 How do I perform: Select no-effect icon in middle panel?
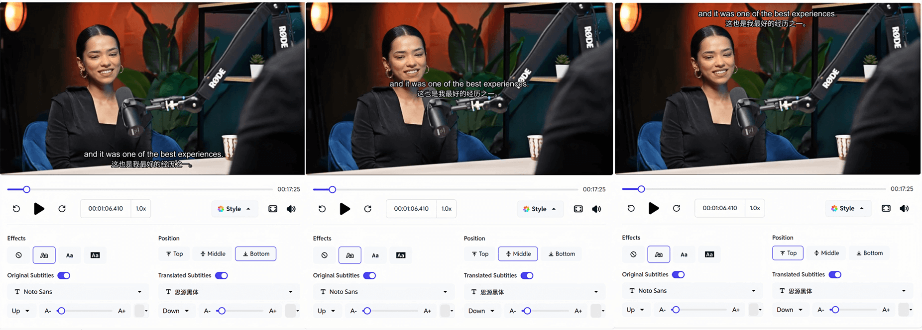click(x=325, y=255)
